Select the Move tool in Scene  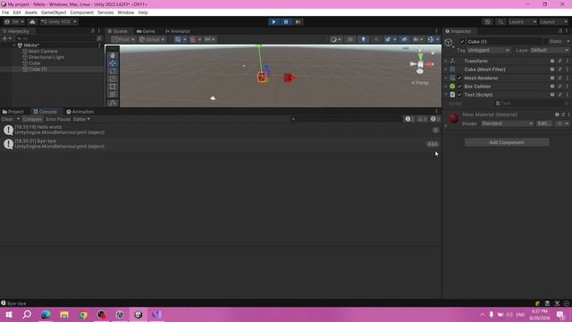click(113, 64)
